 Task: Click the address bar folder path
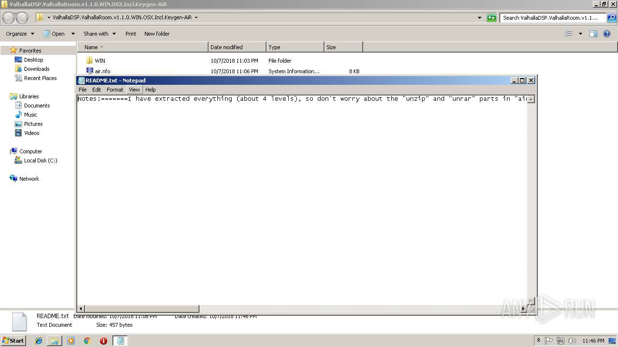[x=122, y=17]
